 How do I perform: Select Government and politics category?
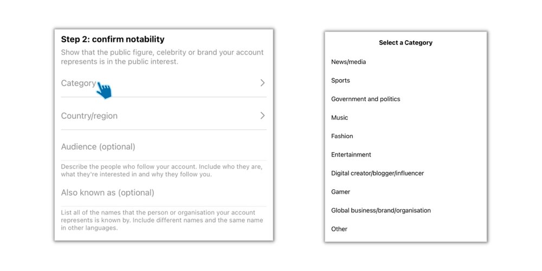(x=365, y=99)
